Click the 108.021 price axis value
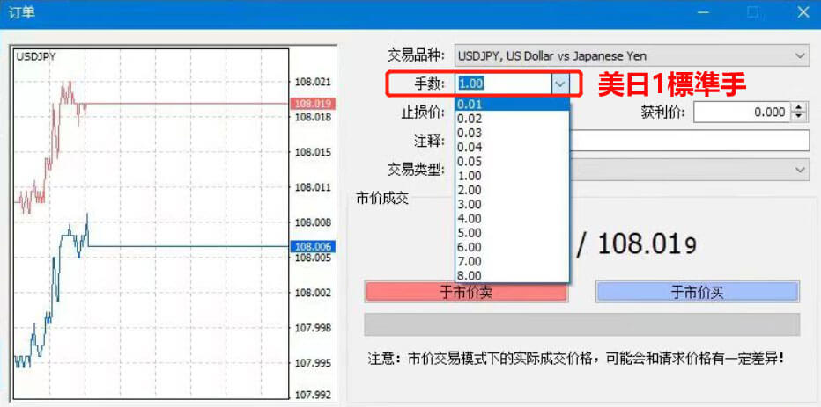Screen dimensions: 821x407 pyautogui.click(x=313, y=82)
